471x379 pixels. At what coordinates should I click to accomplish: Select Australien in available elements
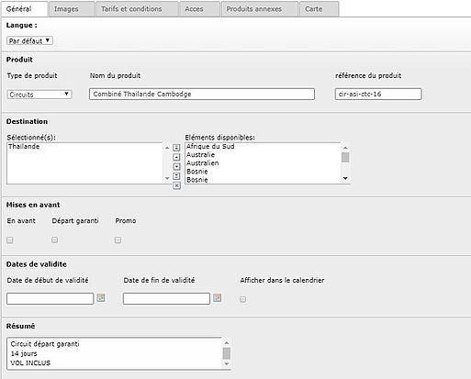[203, 163]
